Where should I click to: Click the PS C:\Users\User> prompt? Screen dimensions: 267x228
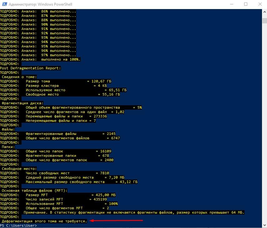click(18, 226)
